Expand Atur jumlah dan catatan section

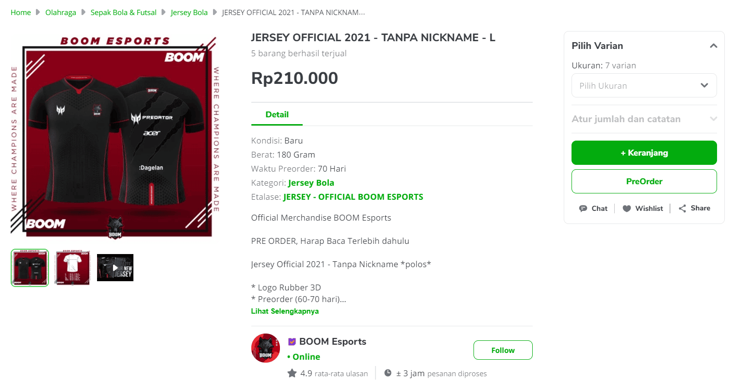point(644,119)
